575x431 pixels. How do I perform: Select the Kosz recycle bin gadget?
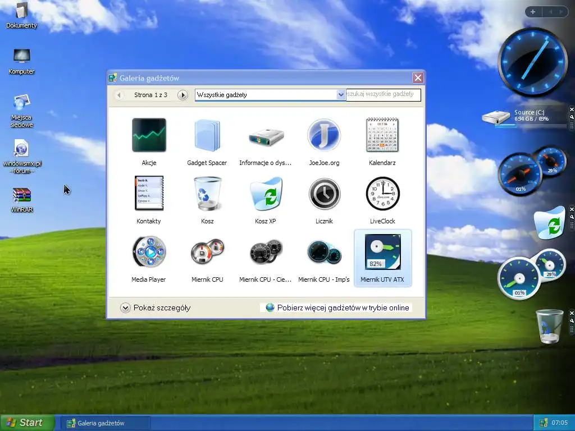(207, 200)
